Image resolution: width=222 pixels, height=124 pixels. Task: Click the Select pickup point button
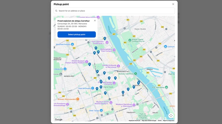click(x=77, y=34)
